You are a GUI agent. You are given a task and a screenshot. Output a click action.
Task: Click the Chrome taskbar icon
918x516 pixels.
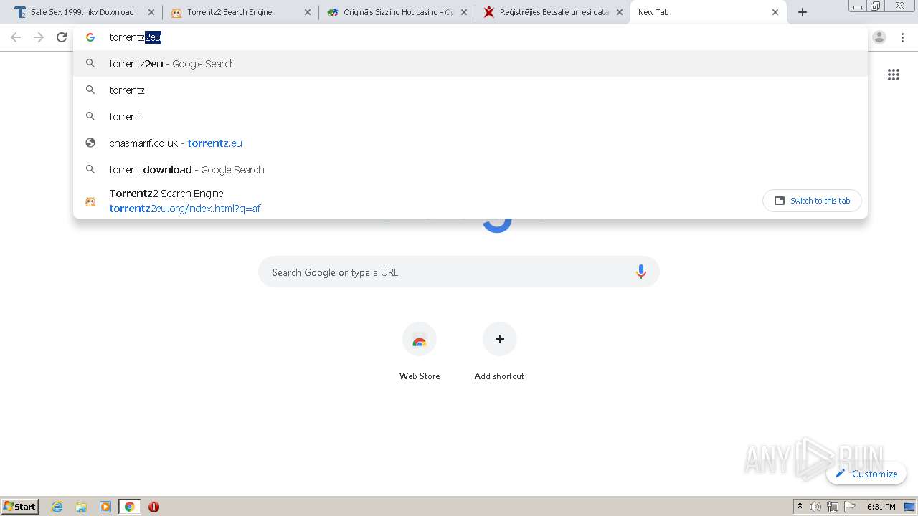coord(130,507)
